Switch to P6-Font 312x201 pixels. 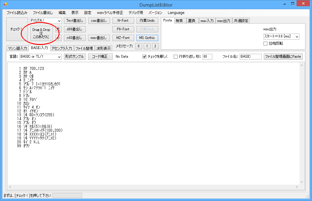tap(123, 29)
